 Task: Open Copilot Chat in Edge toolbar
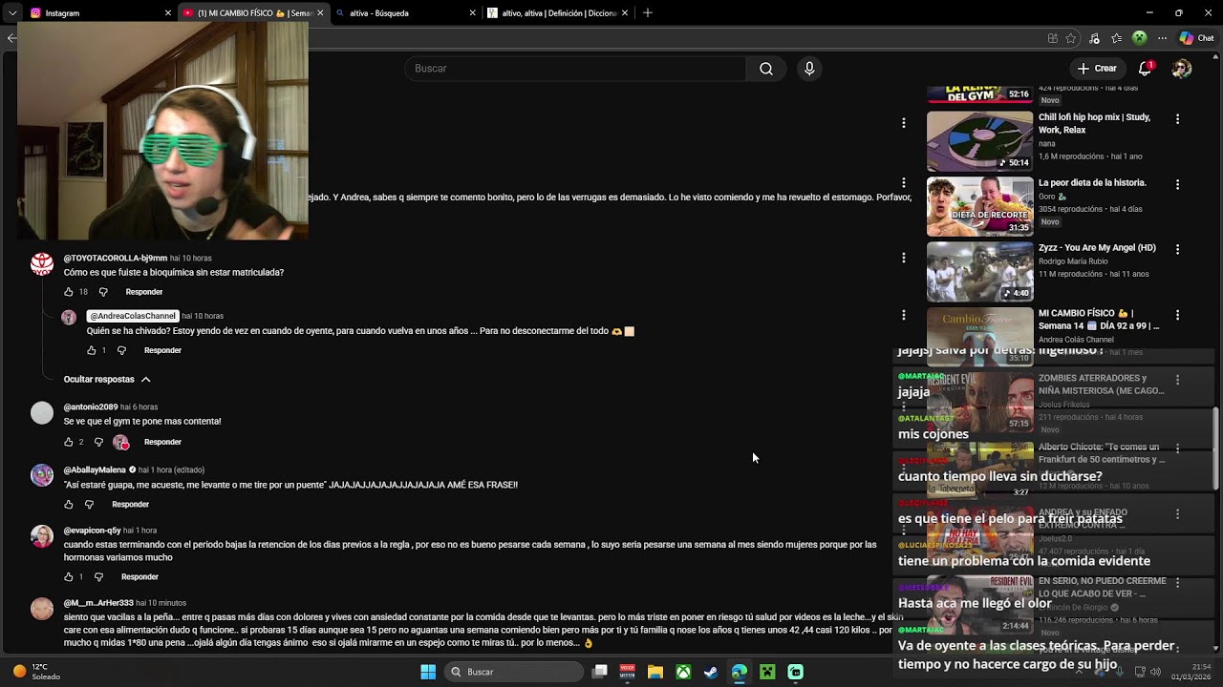pos(1196,38)
